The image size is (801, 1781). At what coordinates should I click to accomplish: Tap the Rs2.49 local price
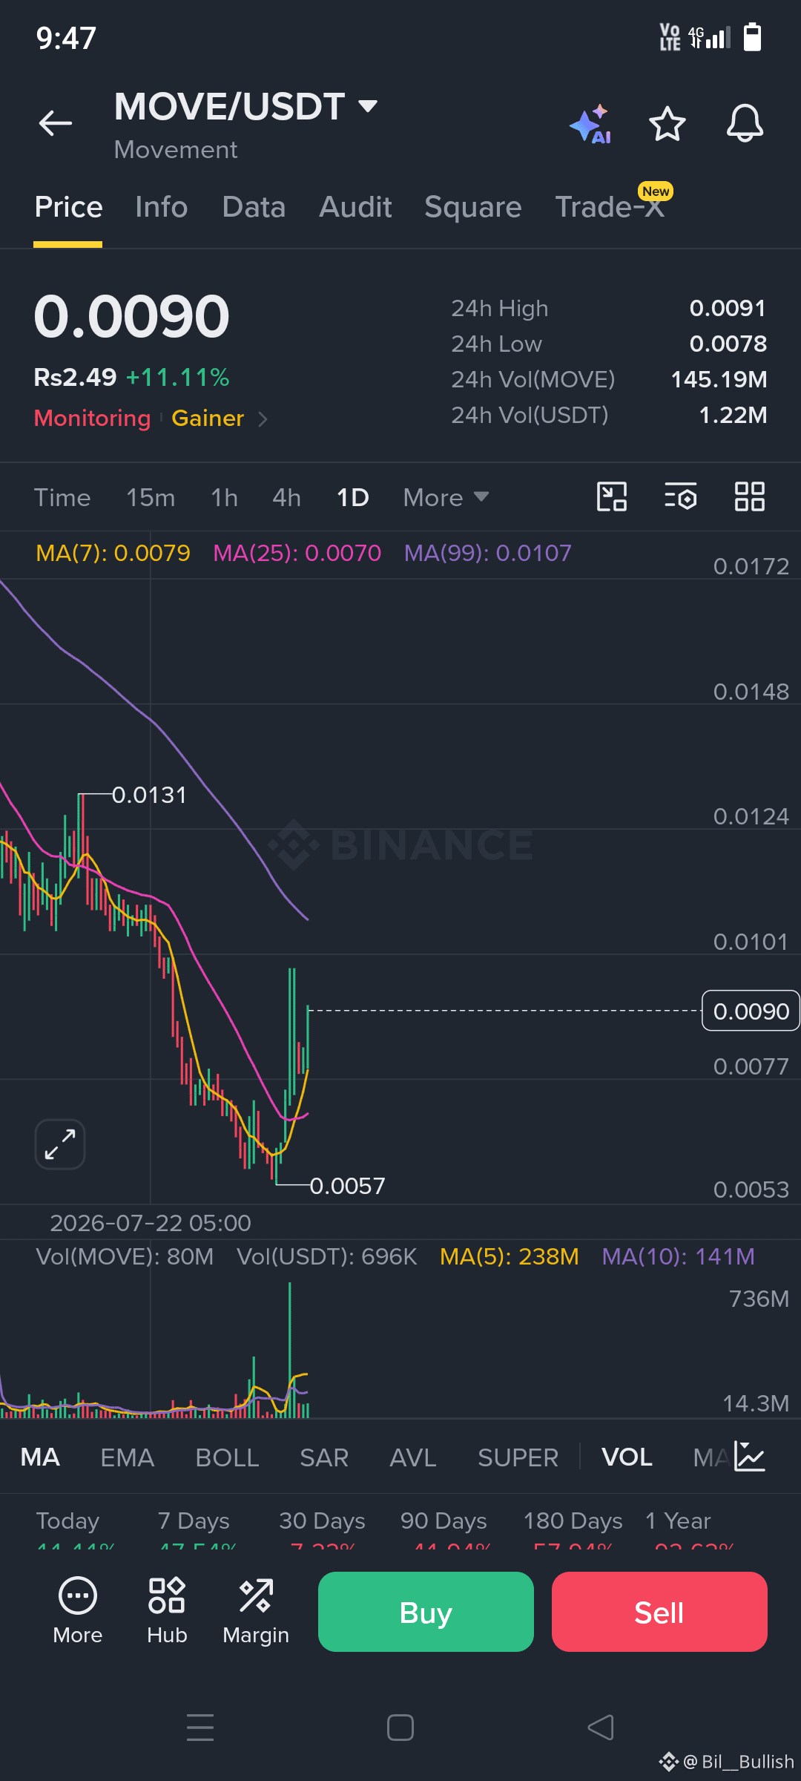pyautogui.click(x=76, y=378)
